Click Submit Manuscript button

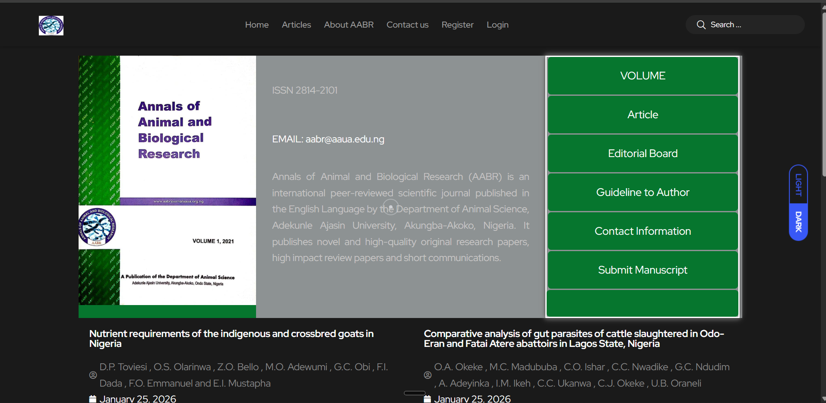click(642, 270)
